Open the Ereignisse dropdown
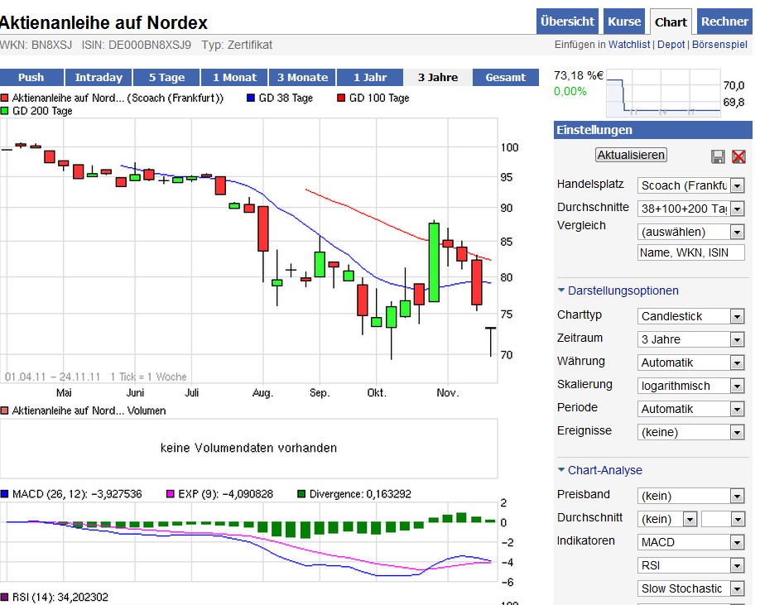Screen dimensions: 760x605 tap(690, 432)
